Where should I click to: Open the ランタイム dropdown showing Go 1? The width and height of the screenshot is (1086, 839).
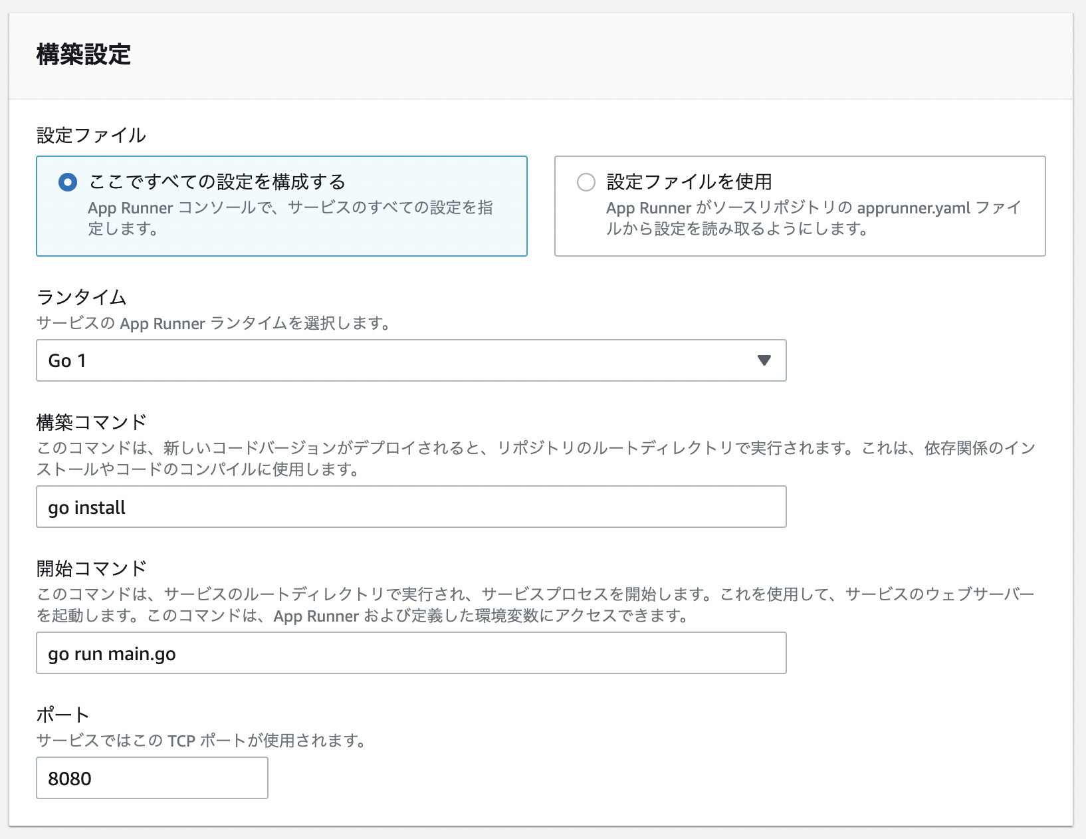point(411,360)
